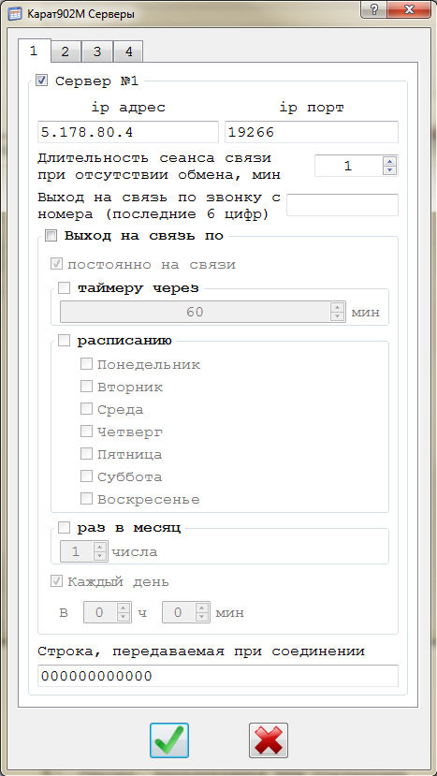437x776 pixels.
Task: Increase the day of month числа spinner
Action: 100,547
